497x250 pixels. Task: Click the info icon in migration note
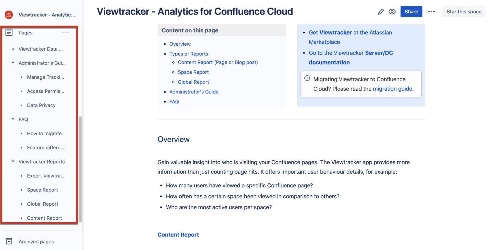pyautogui.click(x=307, y=78)
